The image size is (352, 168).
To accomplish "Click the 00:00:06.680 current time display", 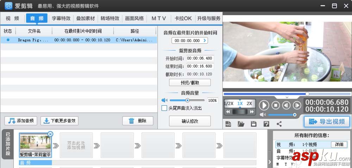I will click(327, 102).
